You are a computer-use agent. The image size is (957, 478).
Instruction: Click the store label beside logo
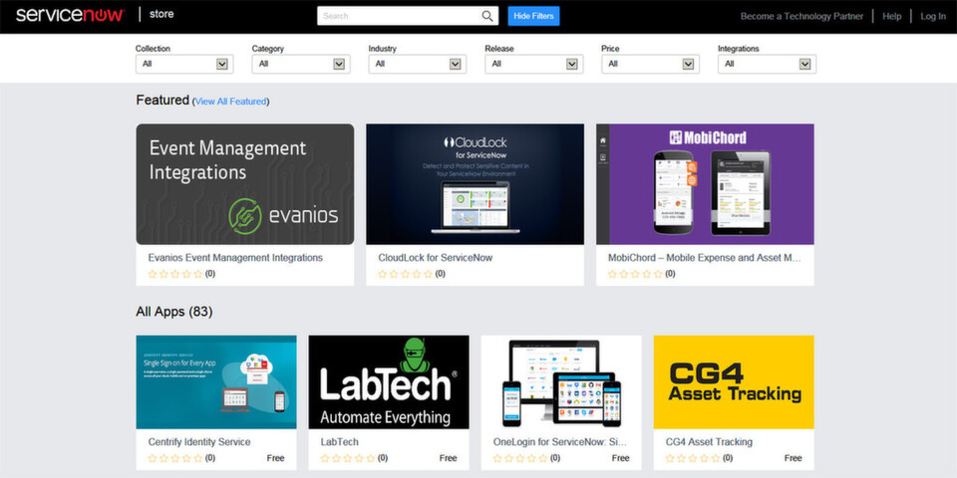pos(161,14)
